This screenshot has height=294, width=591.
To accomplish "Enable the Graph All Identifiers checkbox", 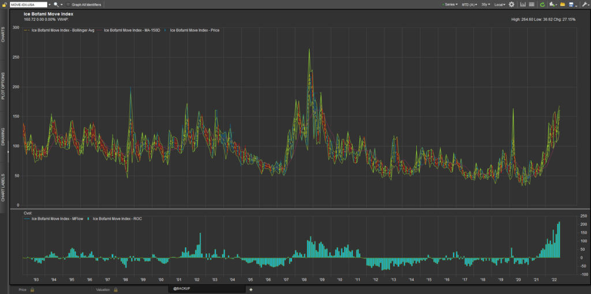I will (x=68, y=5).
